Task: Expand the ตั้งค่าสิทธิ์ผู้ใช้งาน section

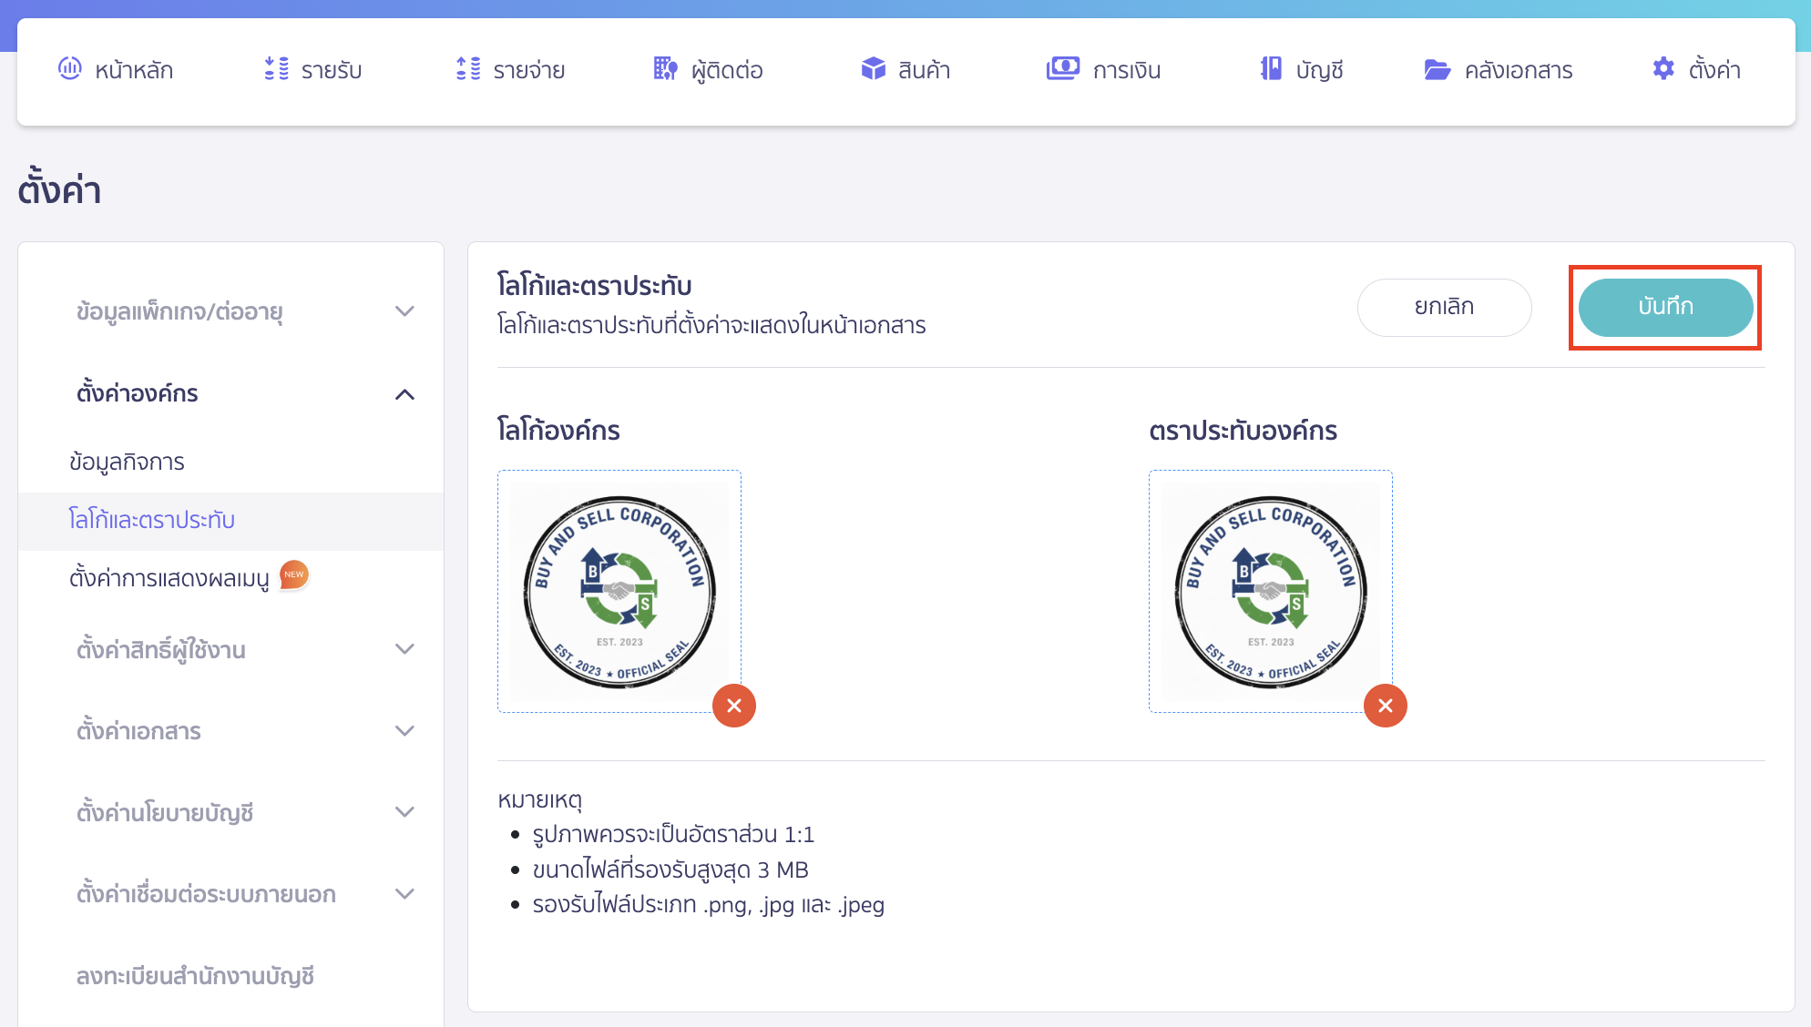Action: point(404,648)
